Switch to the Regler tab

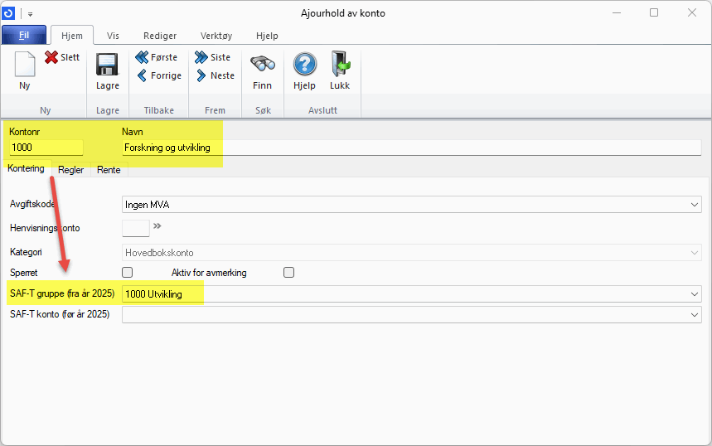(x=70, y=170)
